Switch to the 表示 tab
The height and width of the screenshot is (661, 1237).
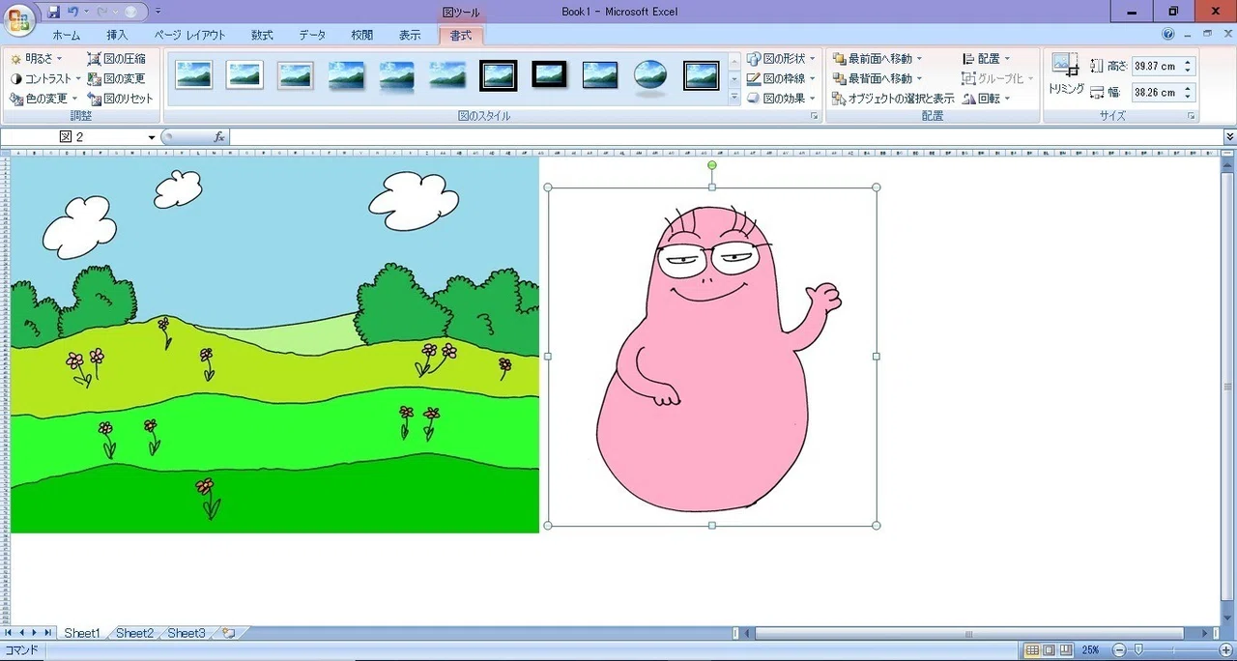[x=410, y=36]
